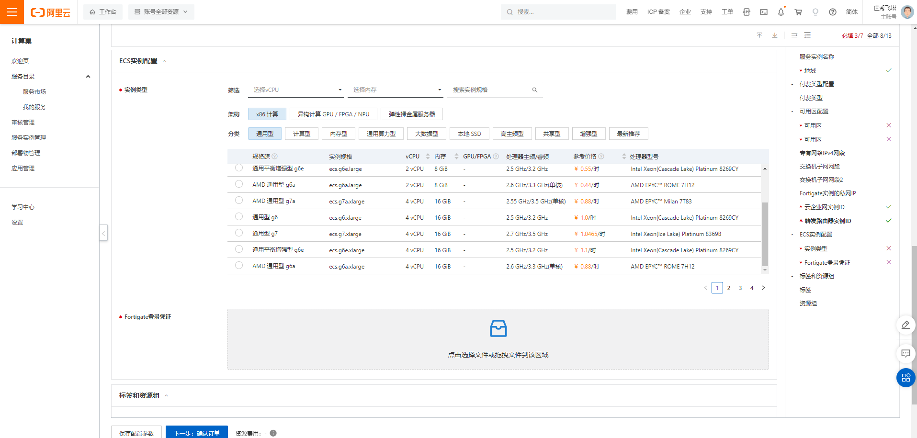Click help icon next to 参考价格 header
Viewport: 917px width, 438px height.
[601, 157]
